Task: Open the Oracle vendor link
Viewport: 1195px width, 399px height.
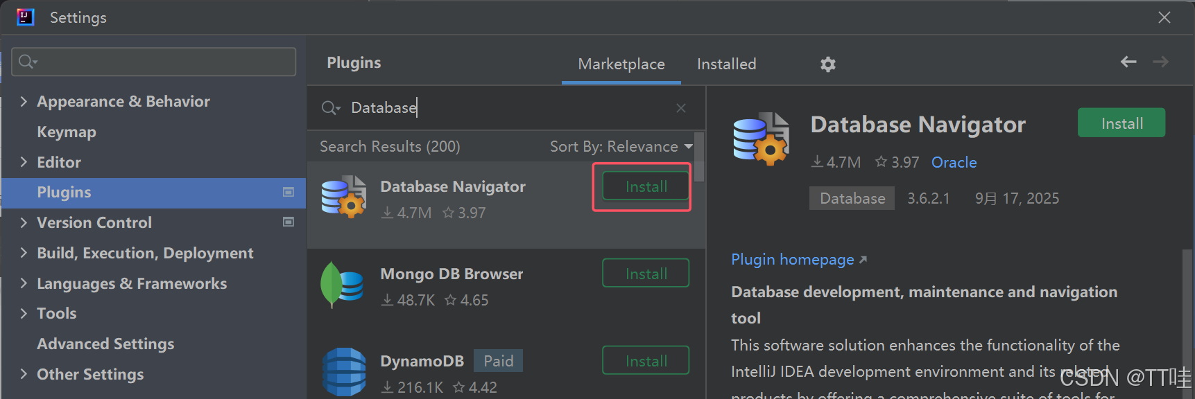Action: click(x=954, y=162)
